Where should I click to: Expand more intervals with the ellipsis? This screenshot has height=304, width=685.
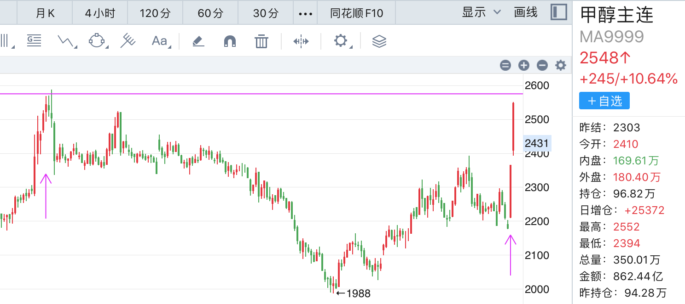(305, 12)
